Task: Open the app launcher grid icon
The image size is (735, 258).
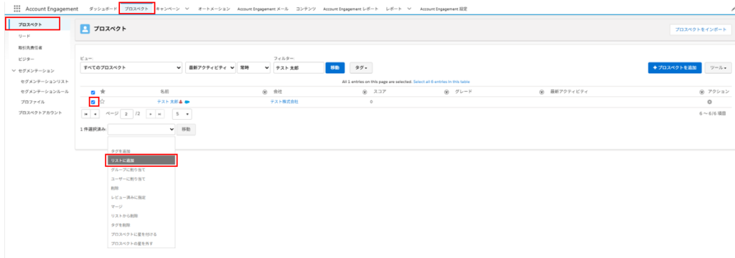Action: pyautogui.click(x=17, y=9)
